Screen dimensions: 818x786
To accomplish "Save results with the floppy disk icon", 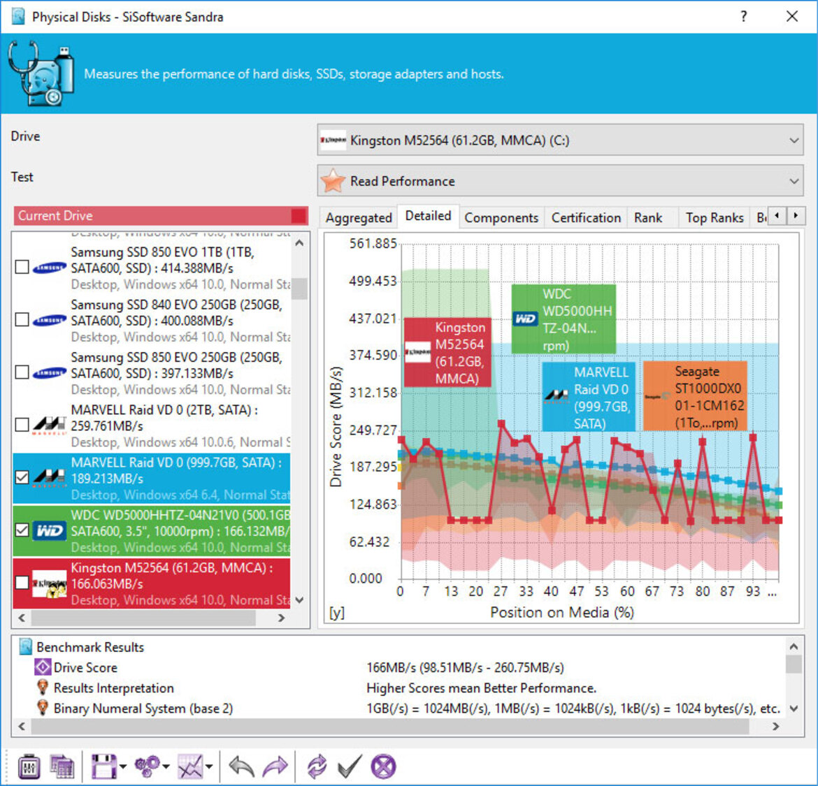I will (x=103, y=766).
